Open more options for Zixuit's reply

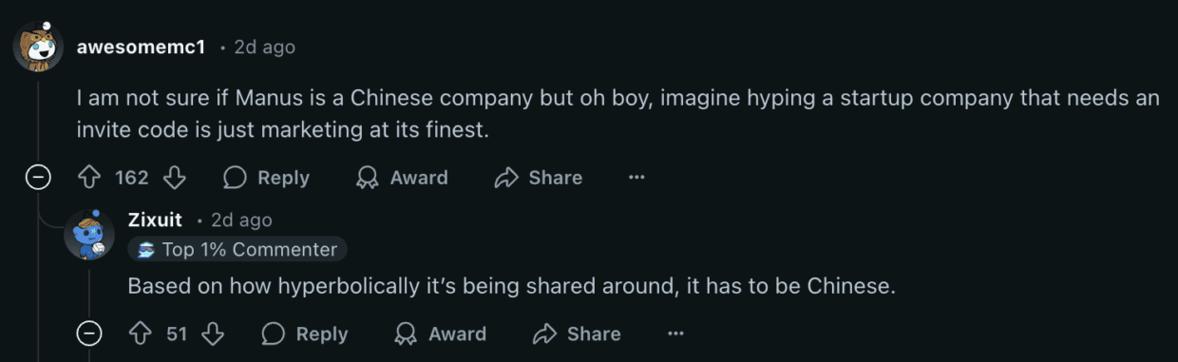(675, 333)
